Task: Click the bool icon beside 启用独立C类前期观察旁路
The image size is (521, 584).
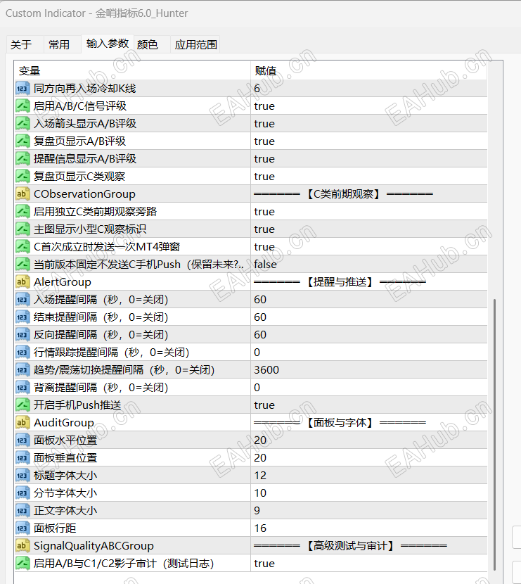Action: [22, 212]
